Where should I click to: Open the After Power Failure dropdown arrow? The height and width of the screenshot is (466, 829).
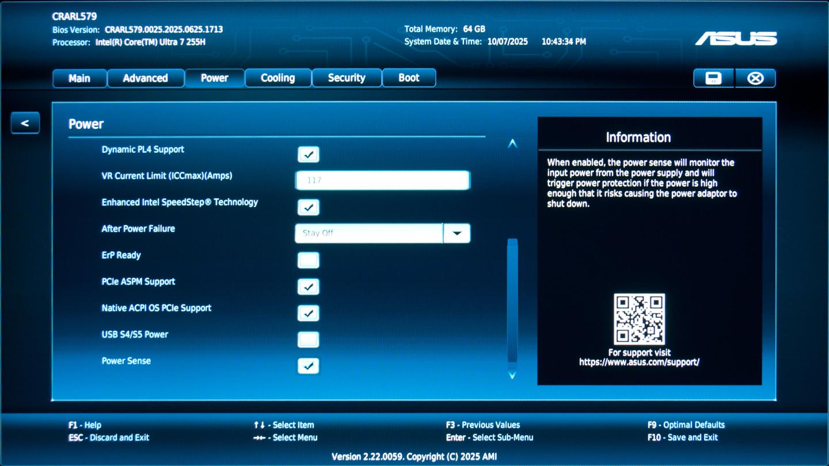[x=457, y=233]
